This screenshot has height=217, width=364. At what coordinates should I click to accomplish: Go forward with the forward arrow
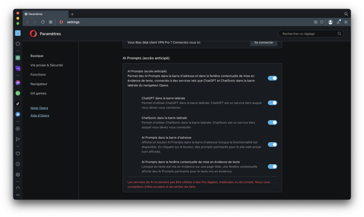[x=35, y=22]
